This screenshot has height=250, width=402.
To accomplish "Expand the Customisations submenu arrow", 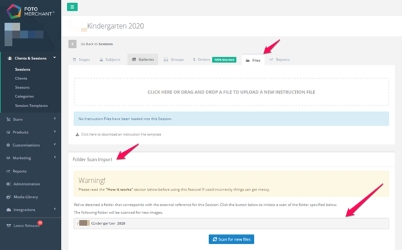I will click(x=55, y=144).
